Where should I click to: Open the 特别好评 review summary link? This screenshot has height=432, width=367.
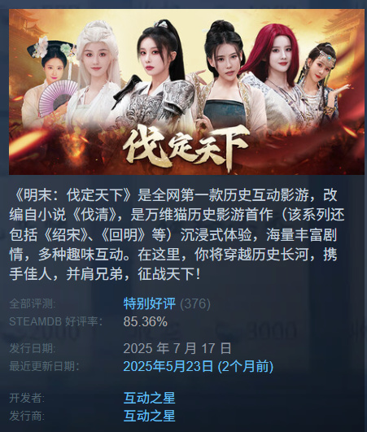click(x=150, y=304)
